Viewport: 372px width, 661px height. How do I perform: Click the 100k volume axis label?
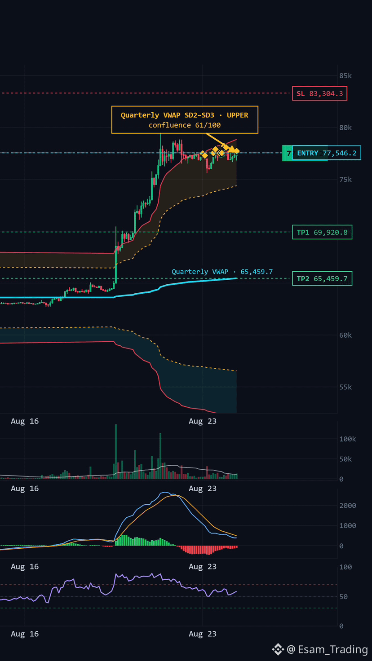[x=347, y=439]
